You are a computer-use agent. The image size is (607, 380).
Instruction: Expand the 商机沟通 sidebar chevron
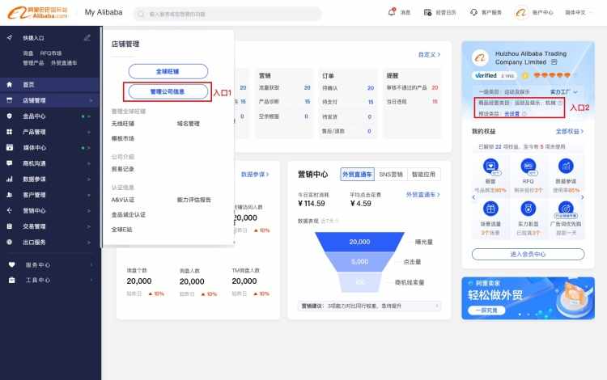pyautogui.click(x=89, y=163)
